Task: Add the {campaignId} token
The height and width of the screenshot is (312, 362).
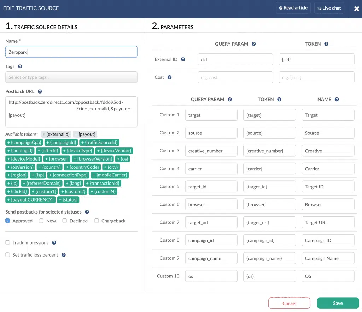Action: 62,143
